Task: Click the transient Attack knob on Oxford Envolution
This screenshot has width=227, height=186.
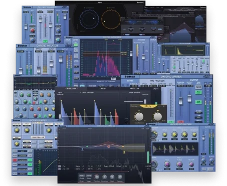Action: pyautogui.click(x=165, y=134)
